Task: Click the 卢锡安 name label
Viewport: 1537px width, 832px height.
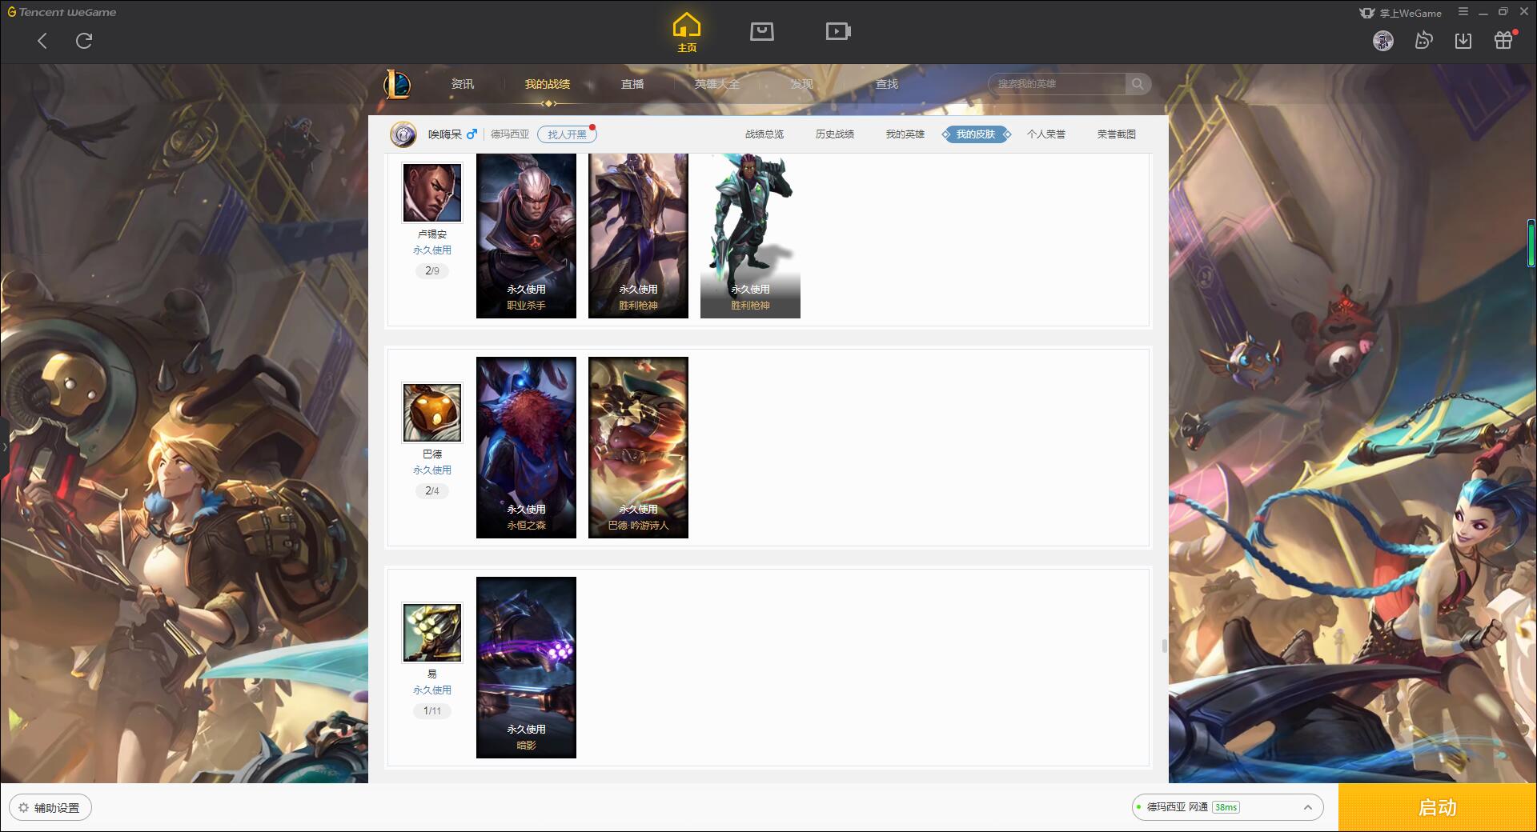Action: point(432,234)
